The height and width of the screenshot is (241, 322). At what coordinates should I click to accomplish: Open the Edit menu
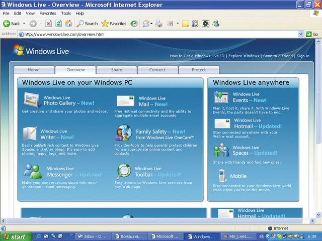[18, 14]
